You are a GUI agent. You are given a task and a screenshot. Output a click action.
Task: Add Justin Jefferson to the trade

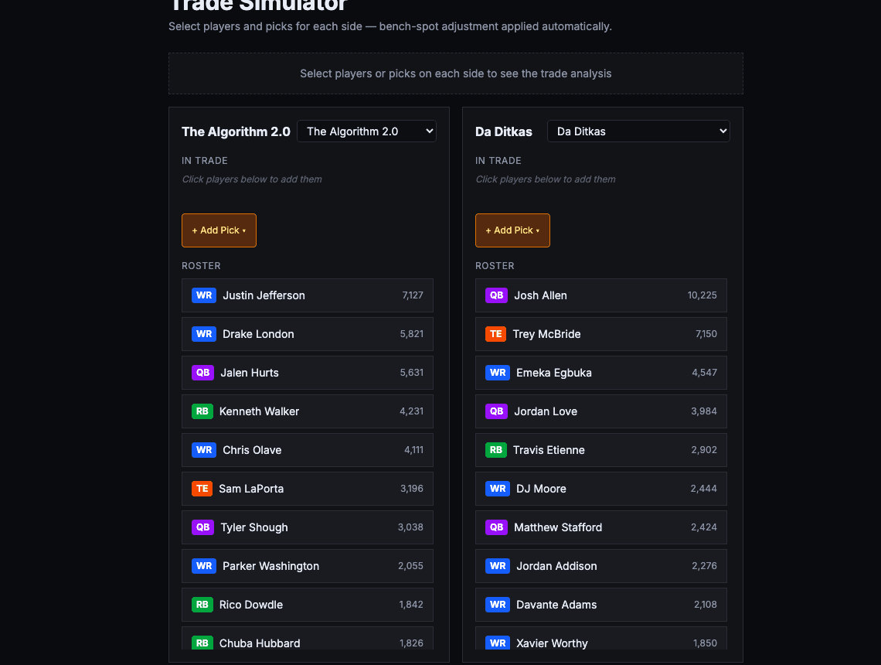pyautogui.click(x=308, y=295)
